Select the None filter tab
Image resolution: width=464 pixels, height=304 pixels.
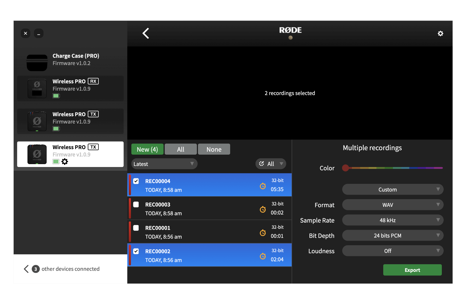(x=214, y=149)
